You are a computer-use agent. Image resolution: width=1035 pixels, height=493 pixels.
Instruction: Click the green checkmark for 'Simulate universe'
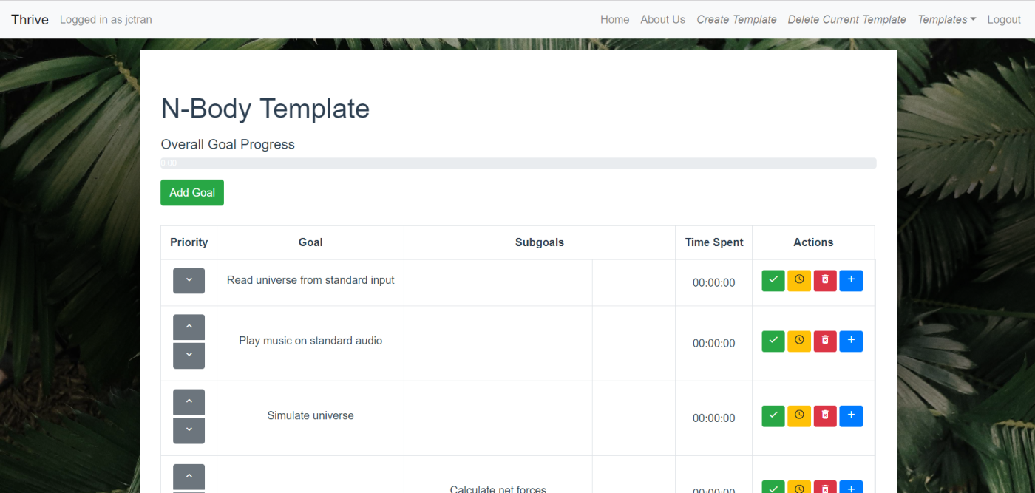tap(773, 416)
